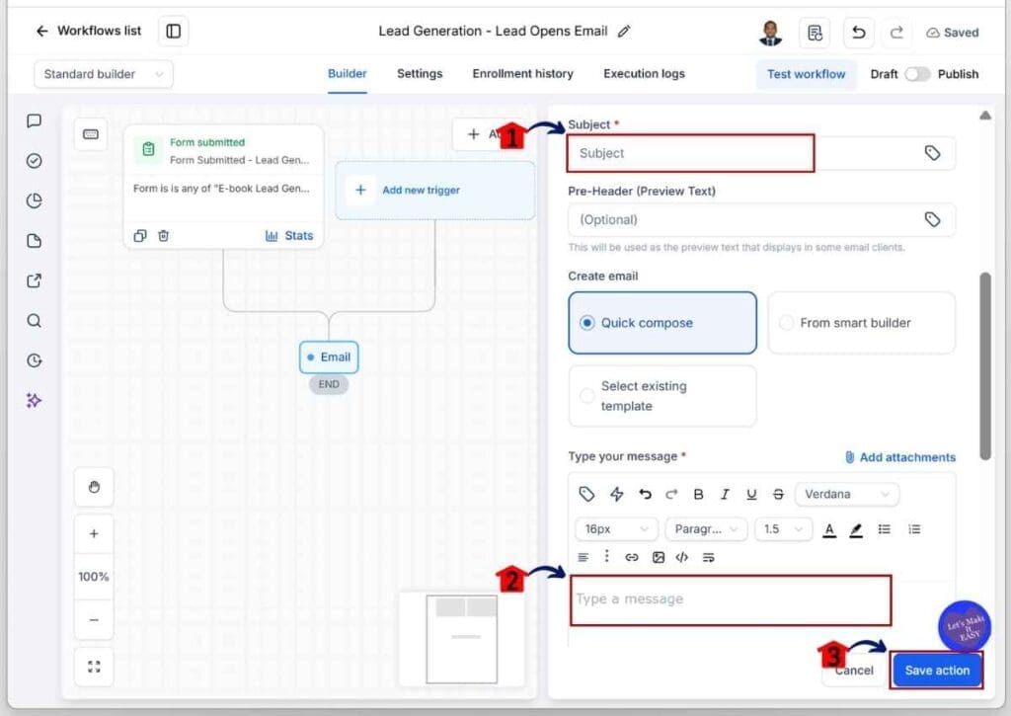Edit workflow name pencil icon
The width and height of the screenshot is (1011, 716).
624,31
